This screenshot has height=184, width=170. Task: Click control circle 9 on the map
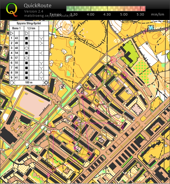tap(98, 106)
